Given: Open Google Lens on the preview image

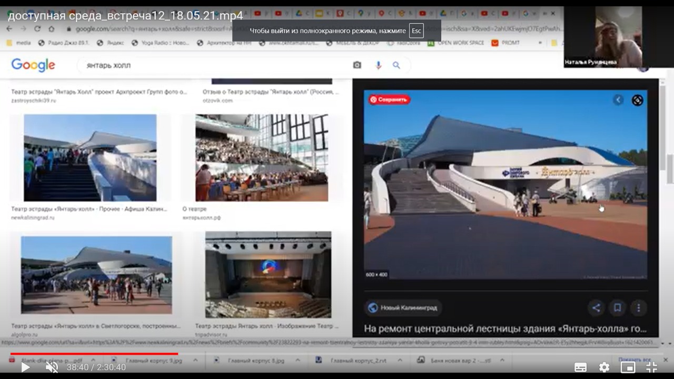Looking at the screenshot, I should click(638, 100).
